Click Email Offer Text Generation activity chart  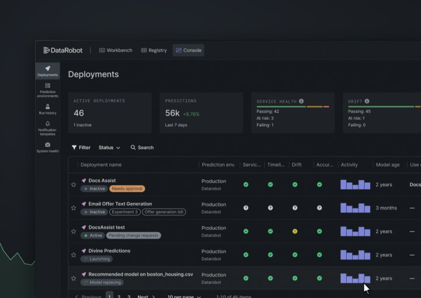(356, 208)
